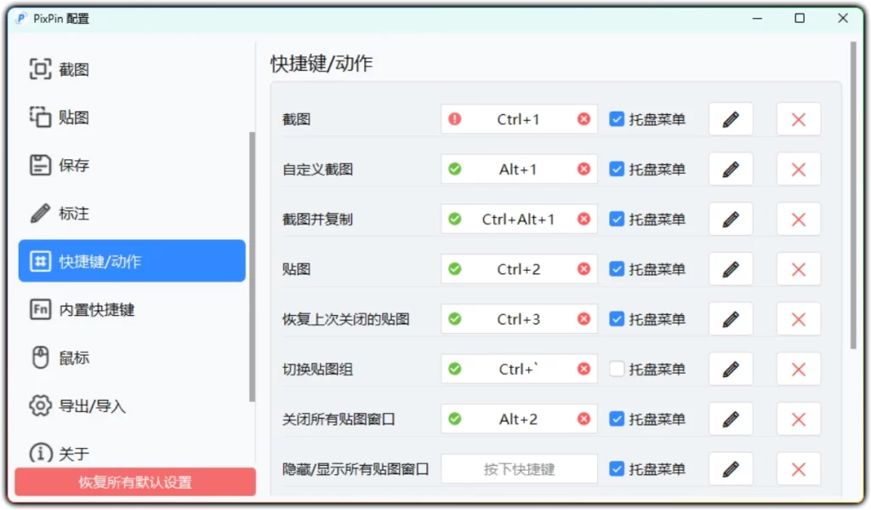The image size is (871, 510).
Task: Delete the 关闭所有贴图窗口 action row
Action: tap(798, 418)
